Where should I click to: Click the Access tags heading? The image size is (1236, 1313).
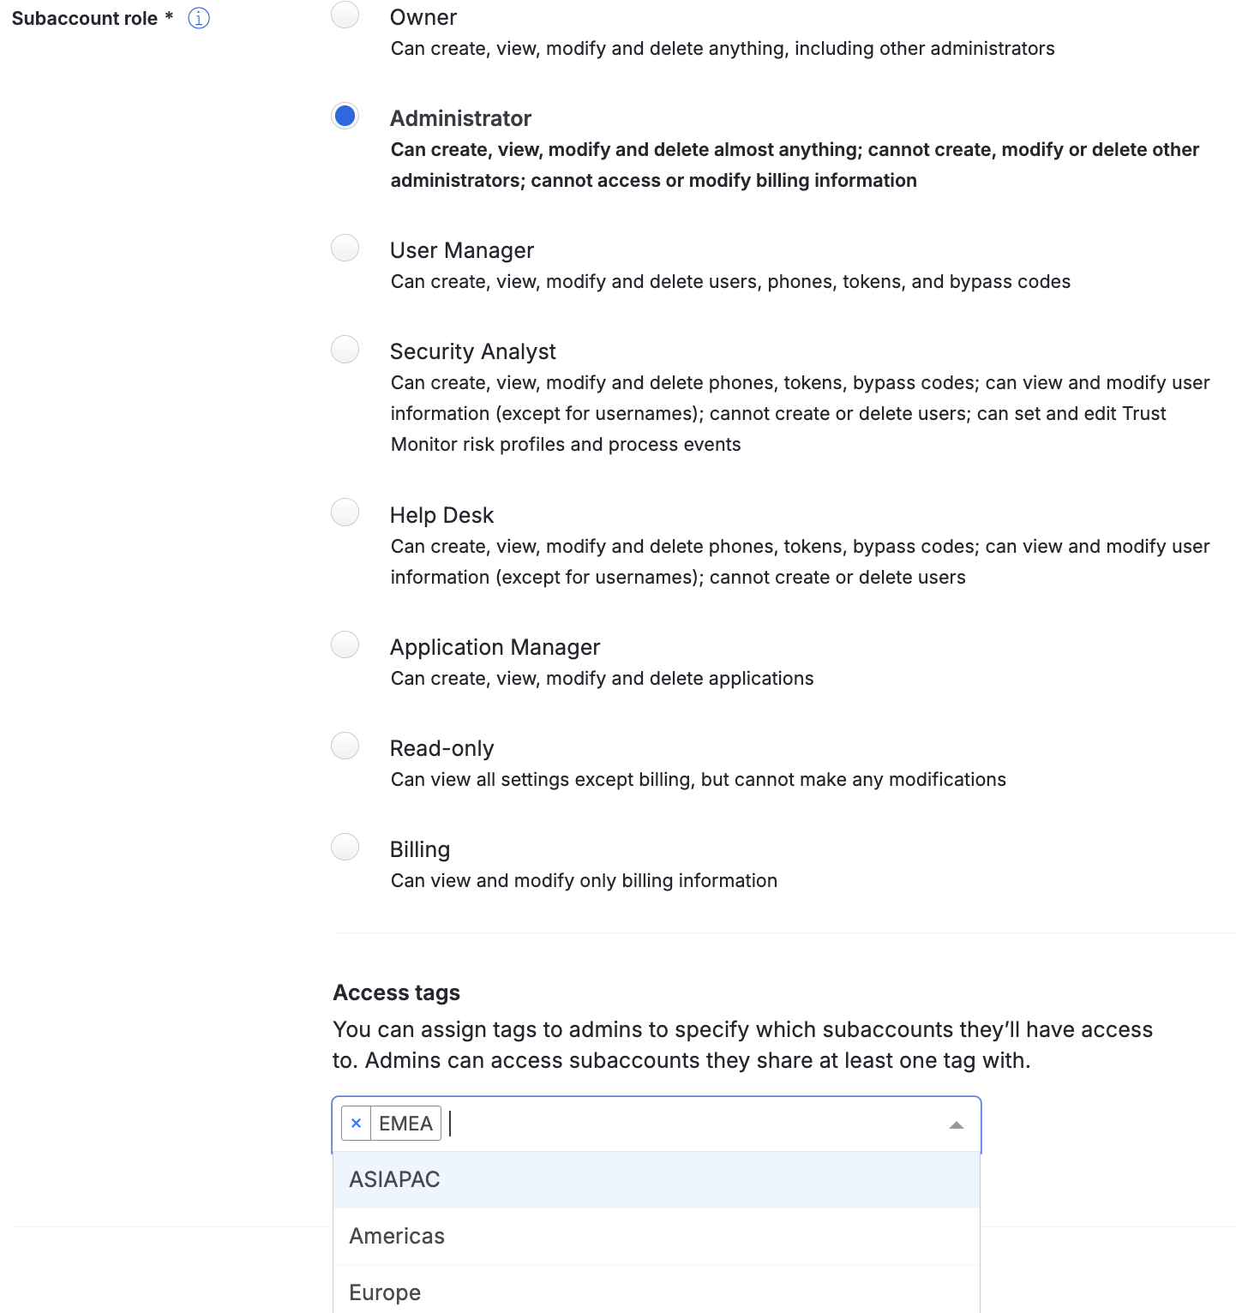(396, 992)
